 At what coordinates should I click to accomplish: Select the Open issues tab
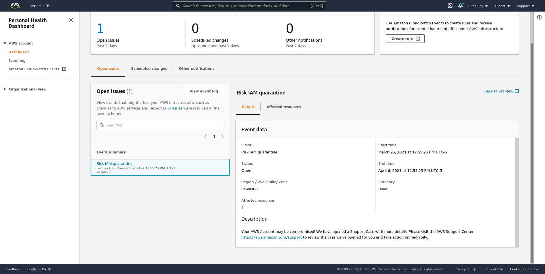pyautogui.click(x=108, y=68)
